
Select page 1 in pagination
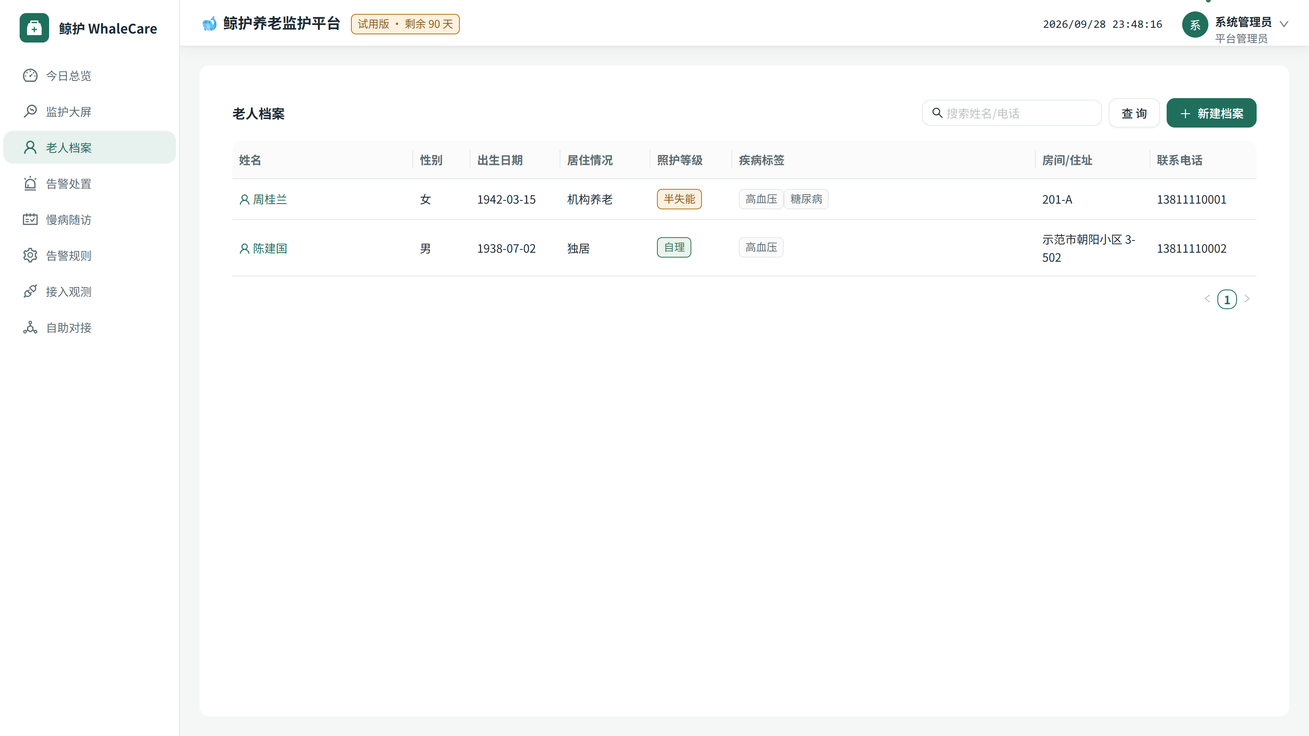click(1227, 299)
